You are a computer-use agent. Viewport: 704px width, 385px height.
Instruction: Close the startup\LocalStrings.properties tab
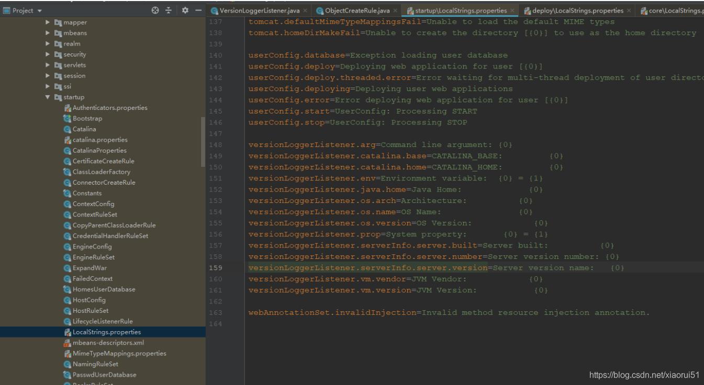click(x=511, y=11)
